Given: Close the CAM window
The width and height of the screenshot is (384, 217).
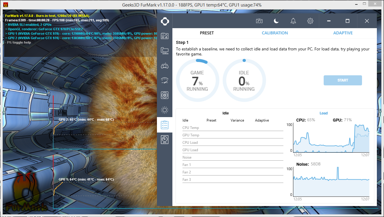Looking at the screenshot, I should pyautogui.click(x=367, y=21).
